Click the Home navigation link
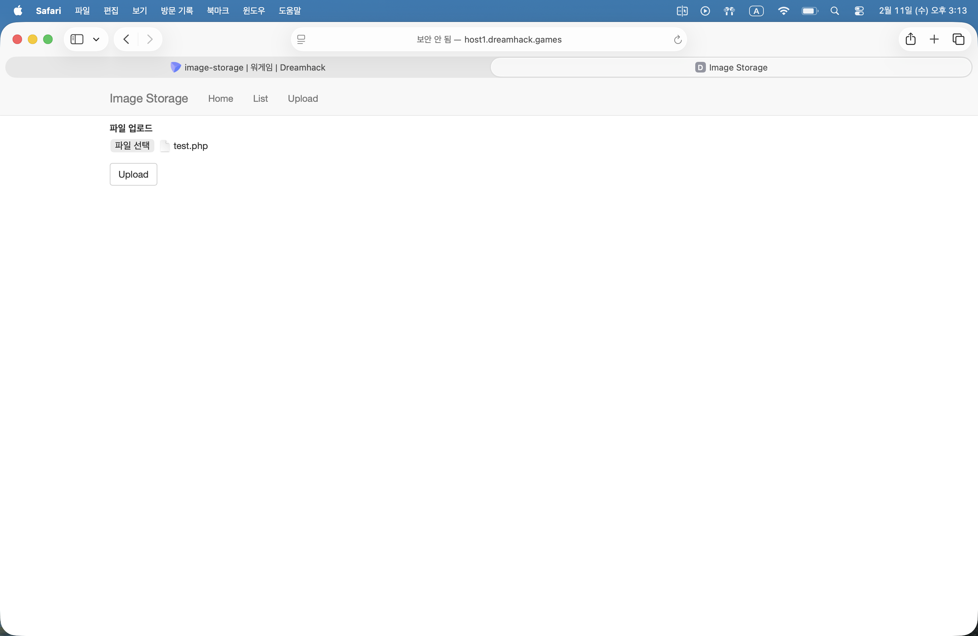 (220, 98)
